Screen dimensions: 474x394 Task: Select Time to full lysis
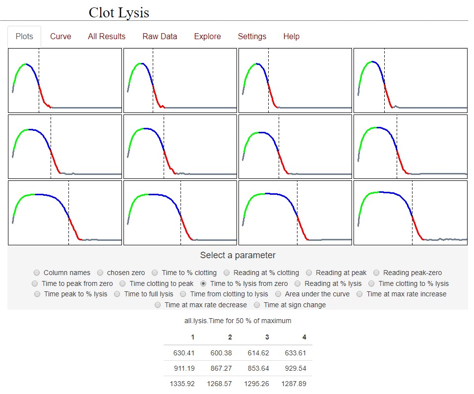[118, 294]
